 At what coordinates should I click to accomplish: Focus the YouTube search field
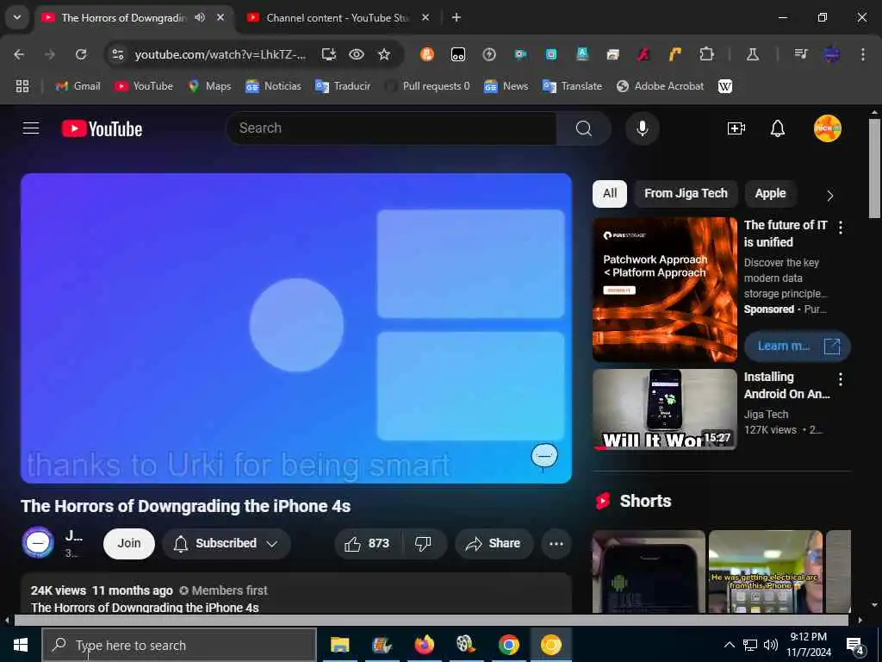(x=391, y=128)
